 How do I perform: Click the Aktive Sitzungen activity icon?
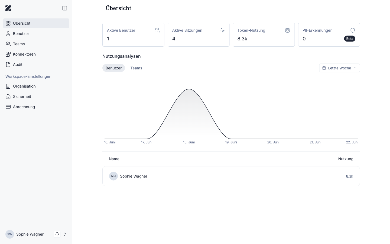coord(222,30)
